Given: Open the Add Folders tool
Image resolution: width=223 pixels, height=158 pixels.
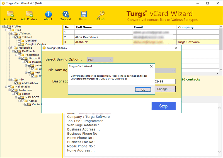Looking at the screenshot, I should (29, 16).
